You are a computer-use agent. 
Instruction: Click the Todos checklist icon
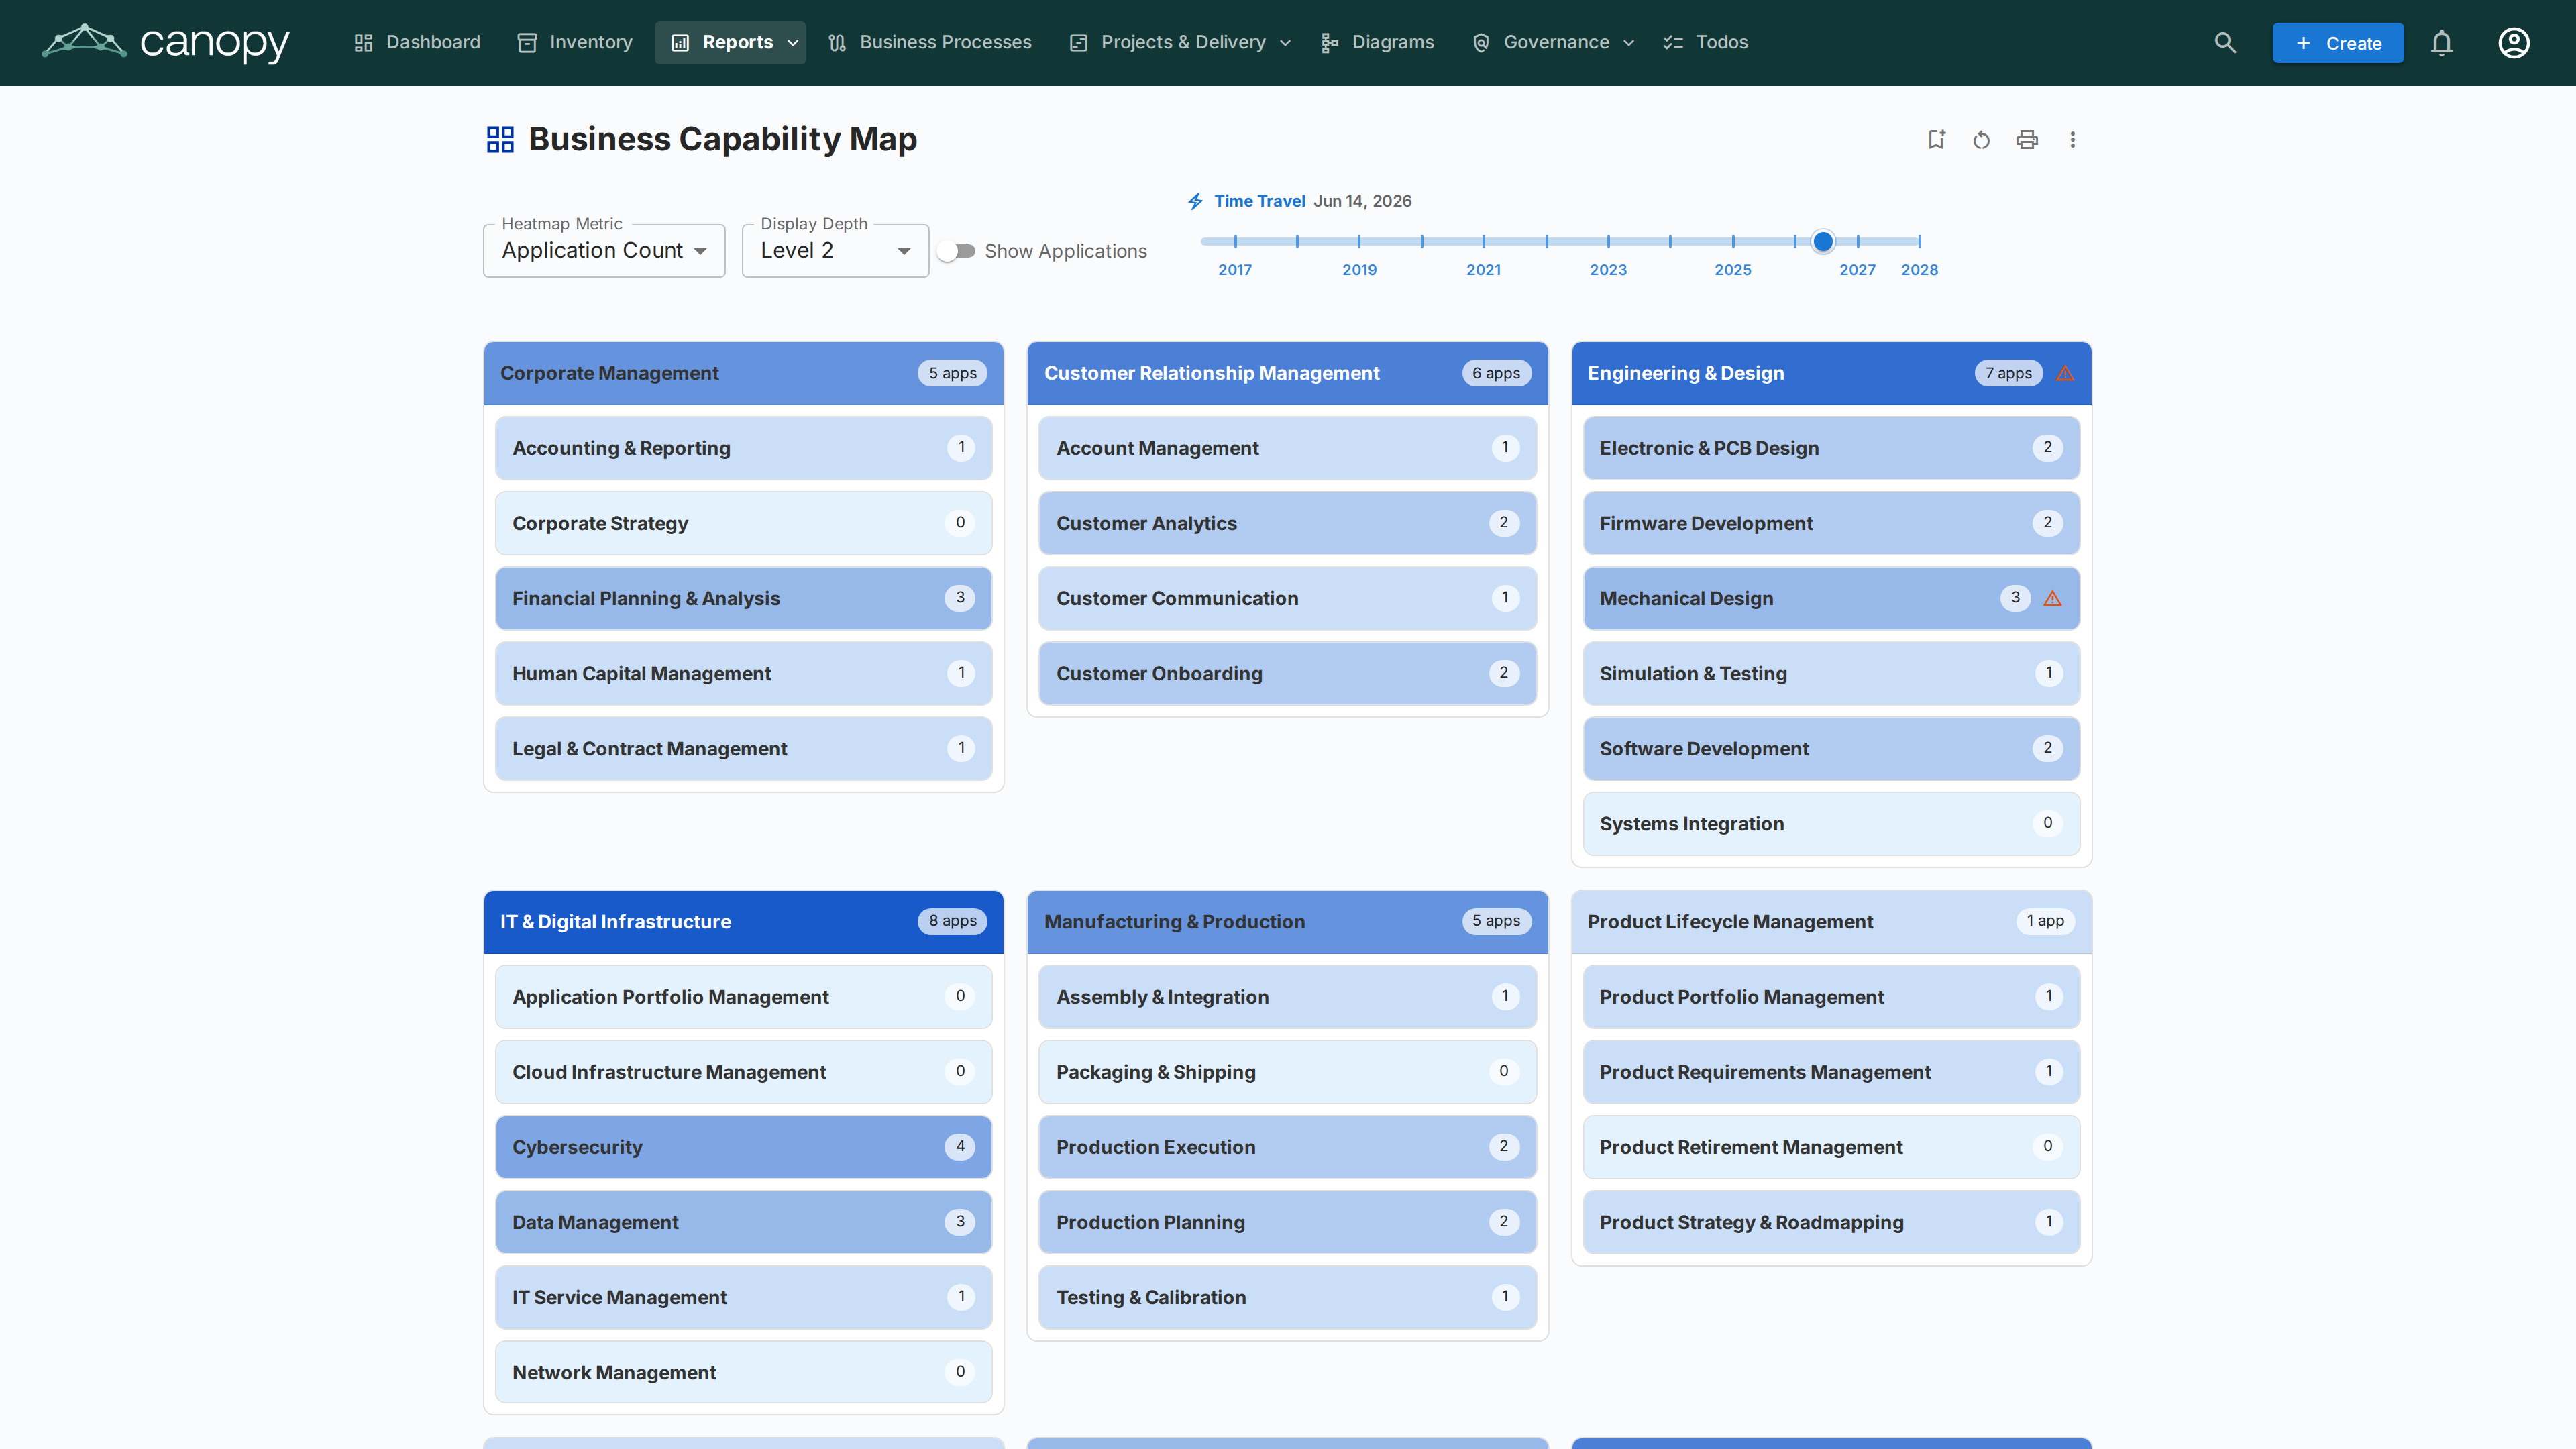click(x=1673, y=42)
